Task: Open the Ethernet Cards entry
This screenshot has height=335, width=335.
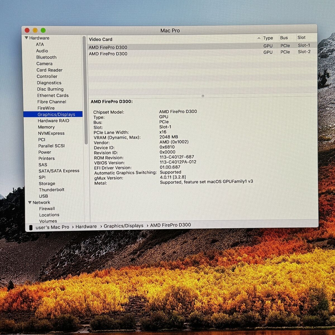Action: pyautogui.click(x=53, y=95)
